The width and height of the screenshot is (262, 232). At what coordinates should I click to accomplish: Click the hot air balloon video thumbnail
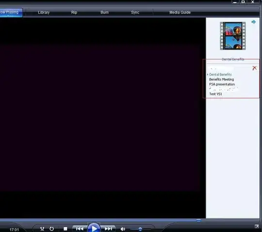tap(233, 36)
